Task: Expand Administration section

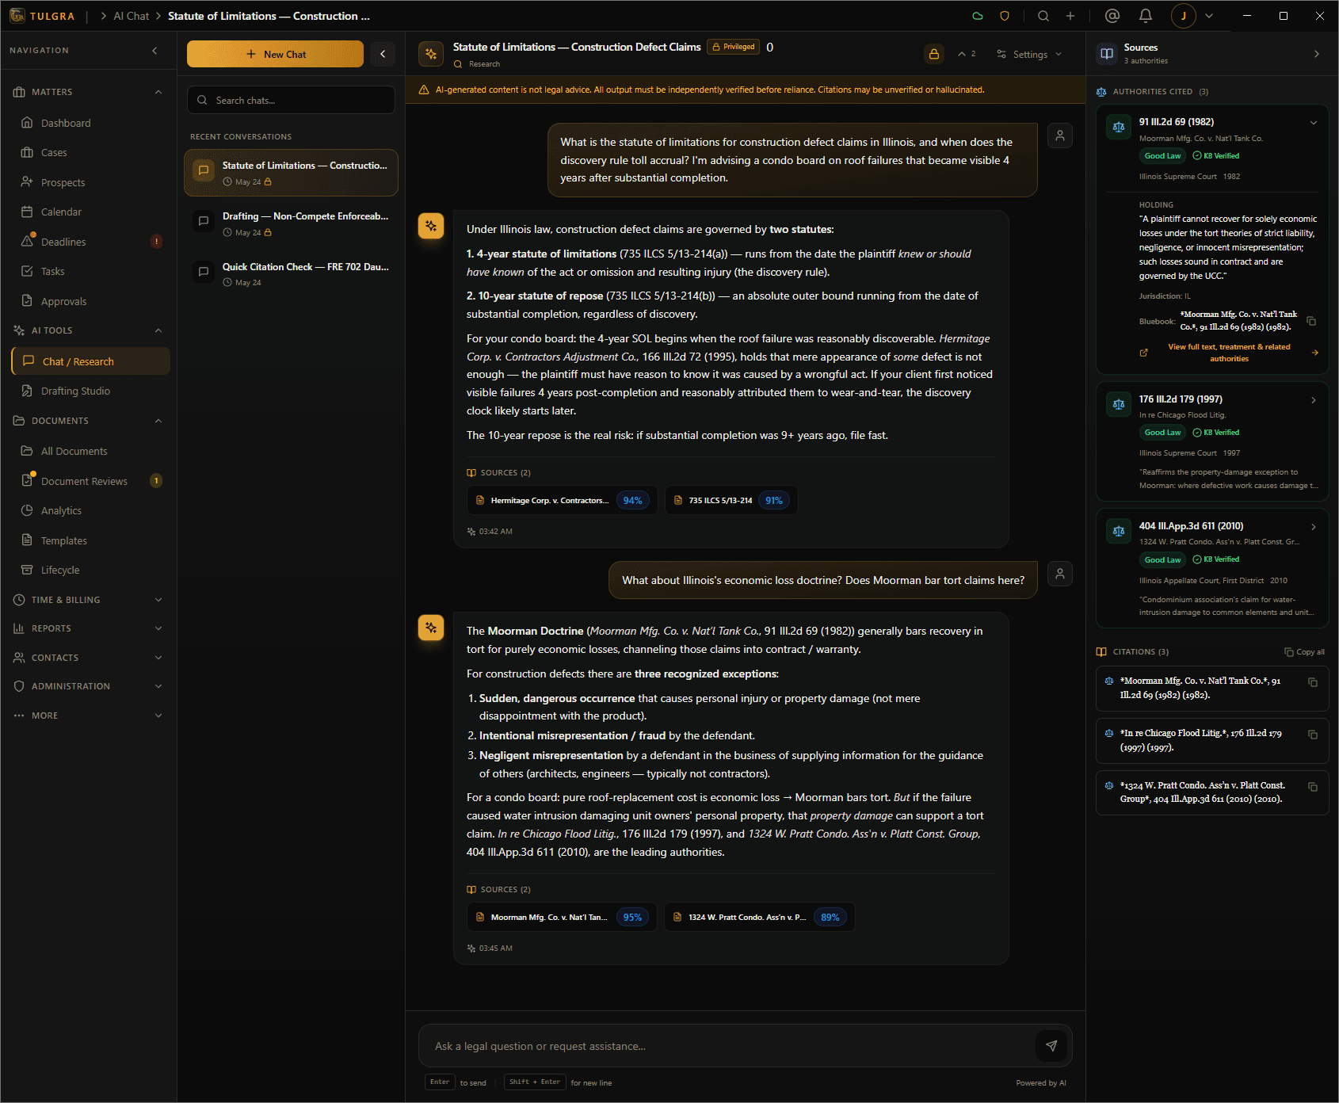Action: (x=89, y=686)
